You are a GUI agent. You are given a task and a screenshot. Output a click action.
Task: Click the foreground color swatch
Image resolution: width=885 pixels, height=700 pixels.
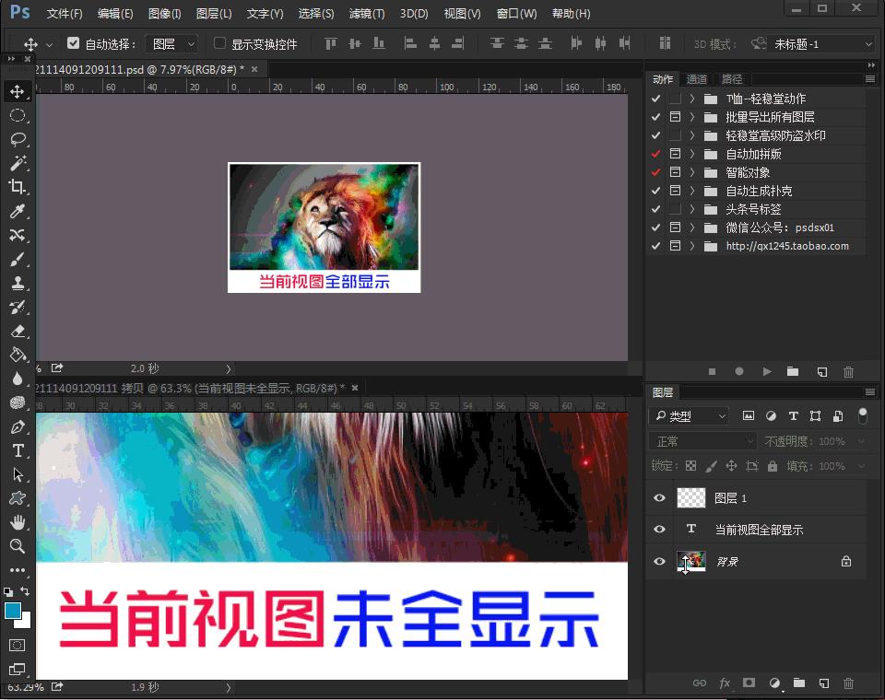[x=13, y=611]
